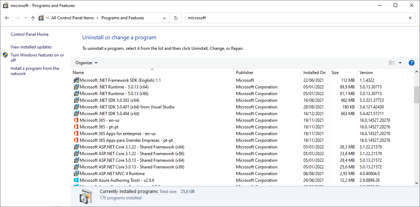Image resolution: width=420 pixels, height=207 pixels.
Task: Click Programs and Features breadcrumb
Action: pos(123,18)
